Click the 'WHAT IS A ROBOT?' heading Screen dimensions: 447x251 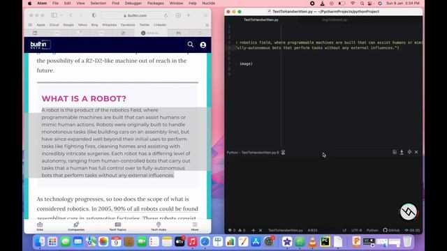pos(84,98)
